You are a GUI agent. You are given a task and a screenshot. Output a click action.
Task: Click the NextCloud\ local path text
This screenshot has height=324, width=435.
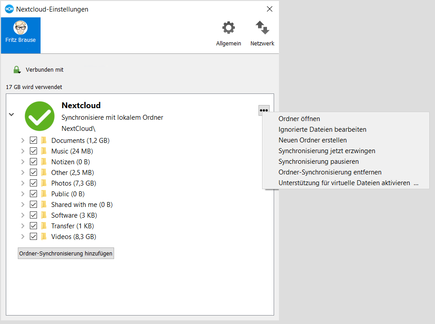point(78,129)
